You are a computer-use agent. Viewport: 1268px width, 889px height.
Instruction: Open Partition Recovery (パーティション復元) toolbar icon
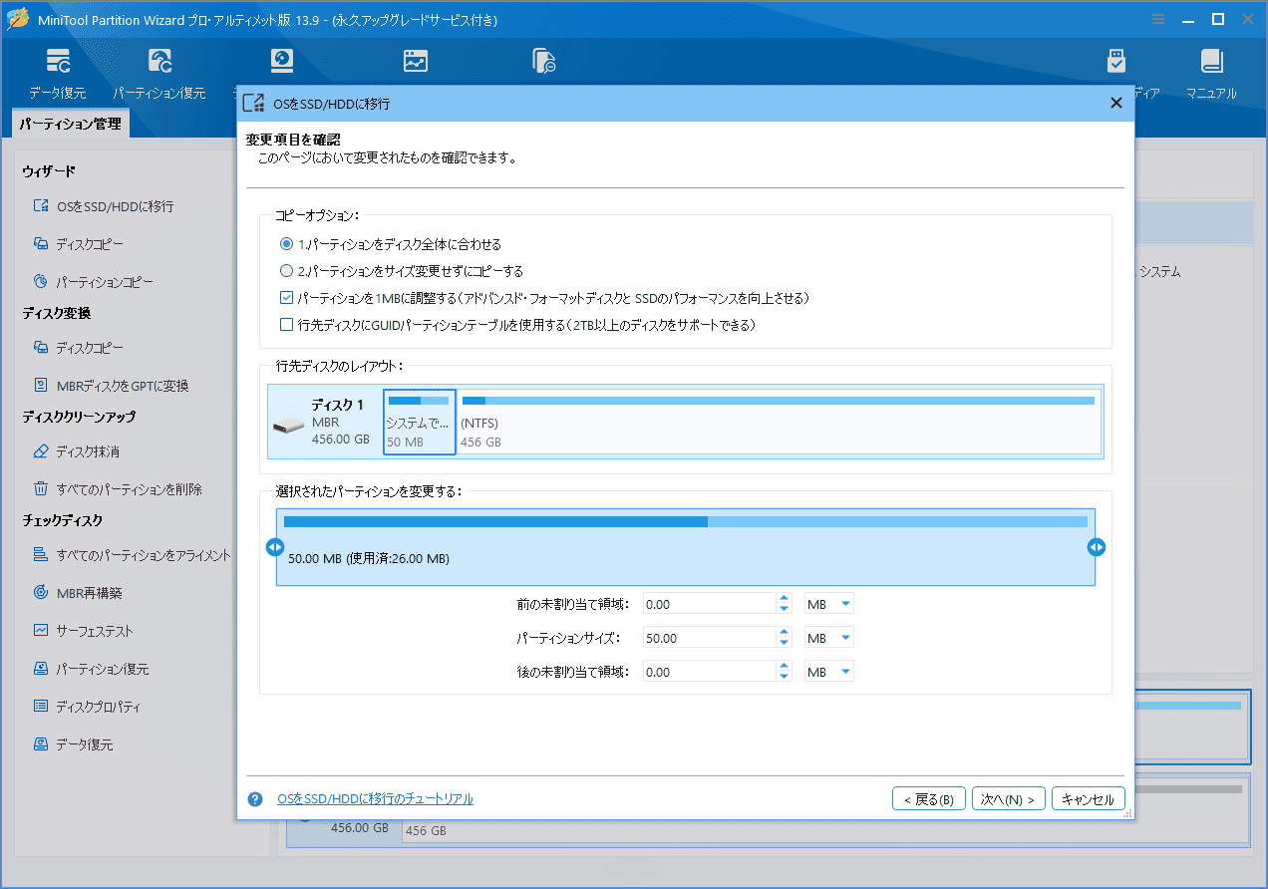pyautogui.click(x=159, y=73)
